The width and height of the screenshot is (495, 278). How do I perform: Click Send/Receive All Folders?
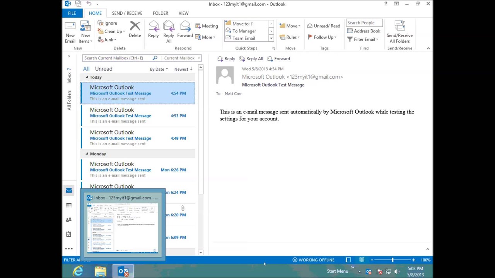coord(399,32)
